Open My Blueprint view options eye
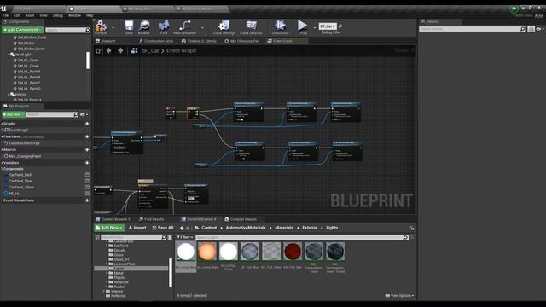The image size is (546, 307). (84, 114)
